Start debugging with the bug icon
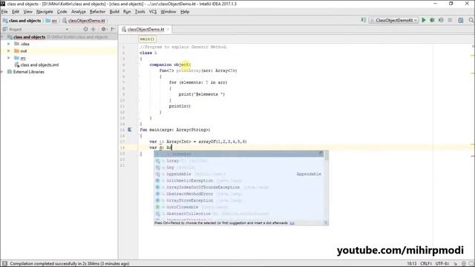This screenshot has height=267, width=475. click(x=432, y=20)
